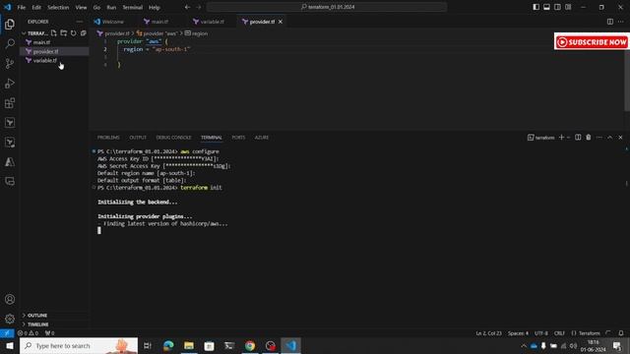Open the Search view in activity bar

click(10, 43)
